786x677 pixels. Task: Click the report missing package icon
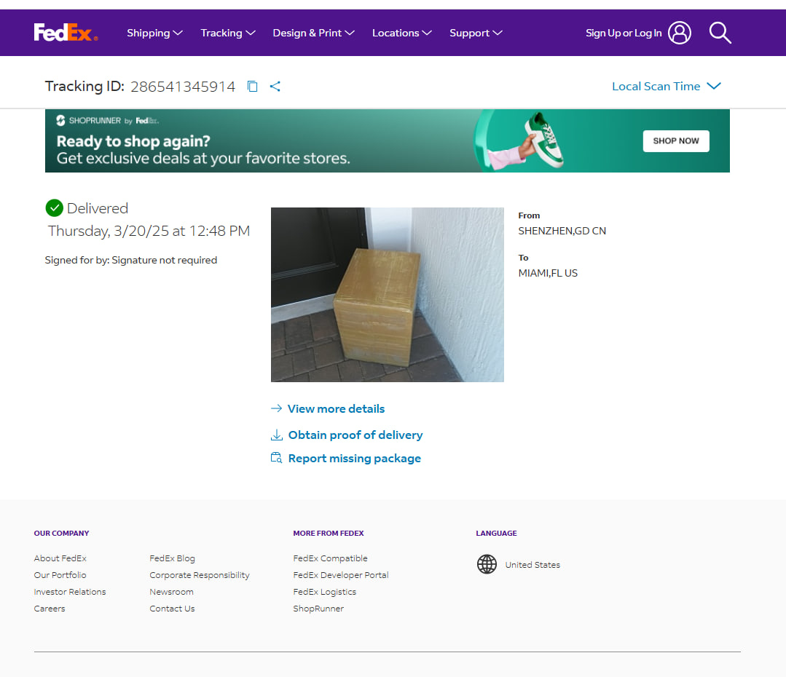pyautogui.click(x=277, y=458)
